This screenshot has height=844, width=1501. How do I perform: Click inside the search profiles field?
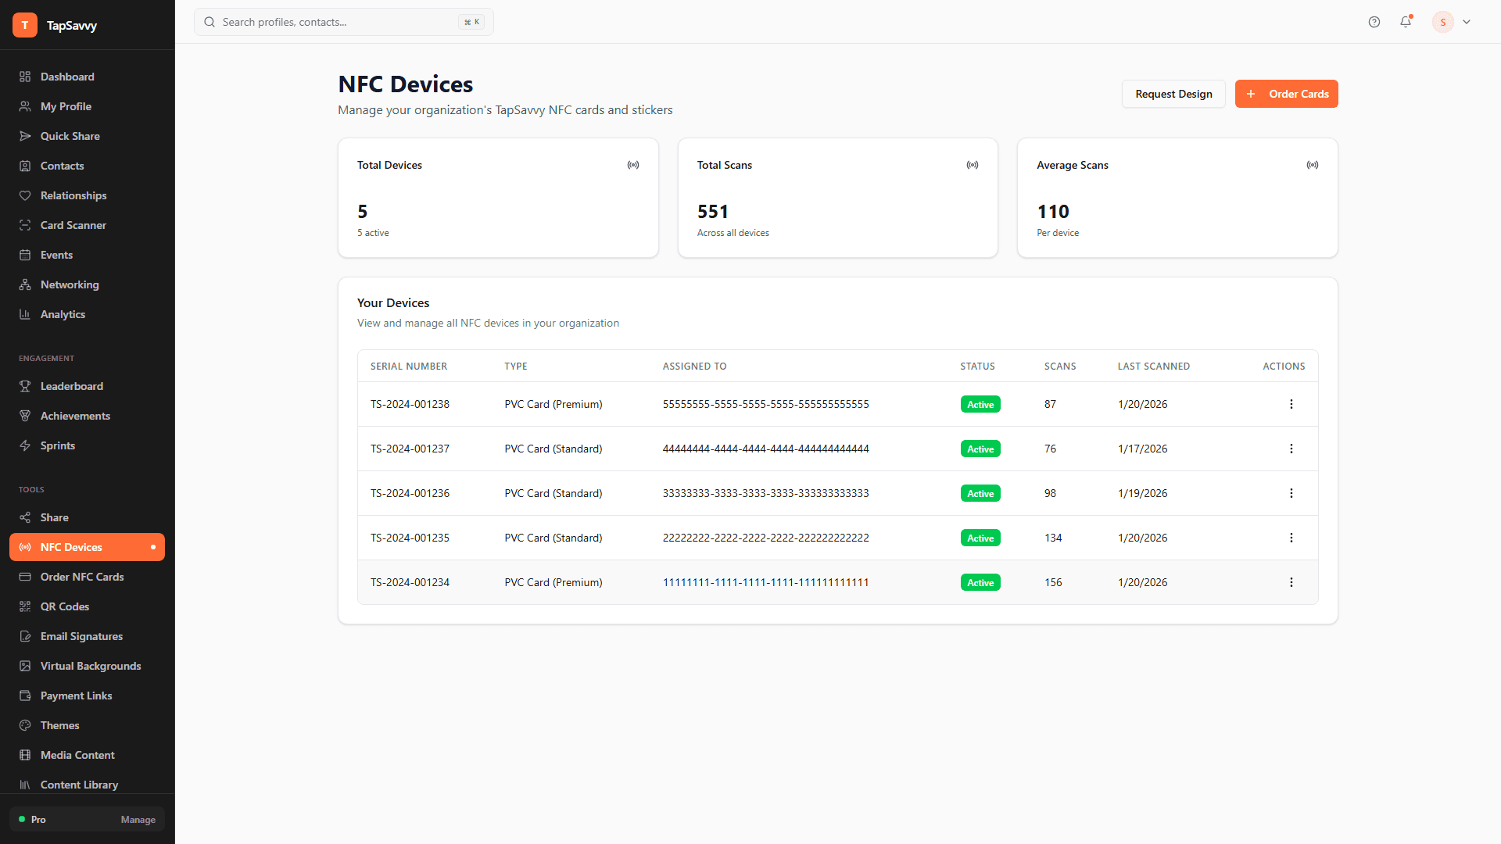(328, 22)
